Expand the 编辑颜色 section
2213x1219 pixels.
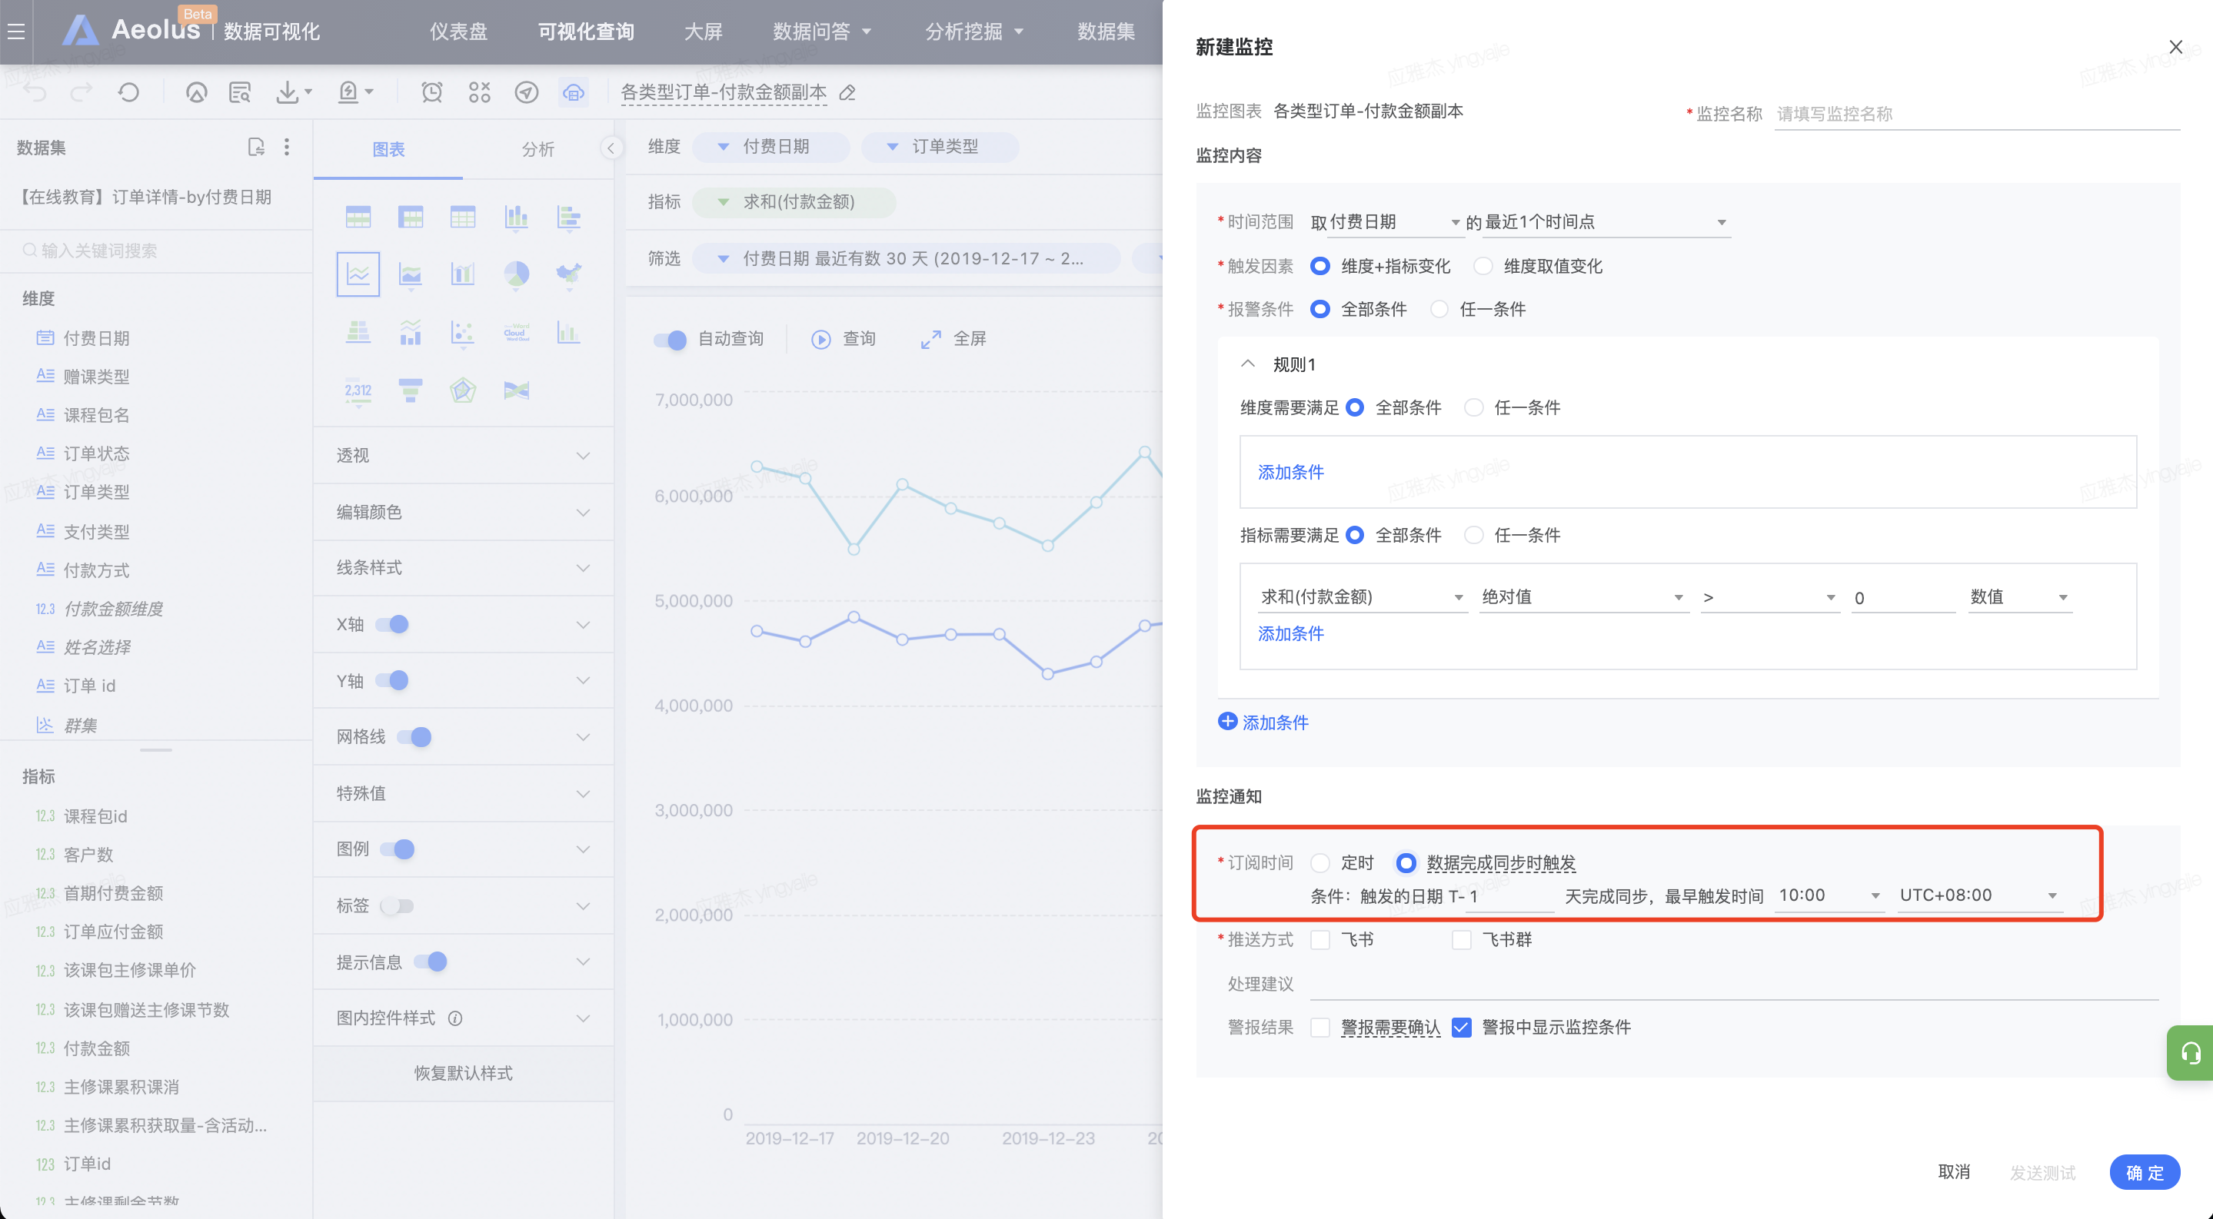[x=463, y=512]
